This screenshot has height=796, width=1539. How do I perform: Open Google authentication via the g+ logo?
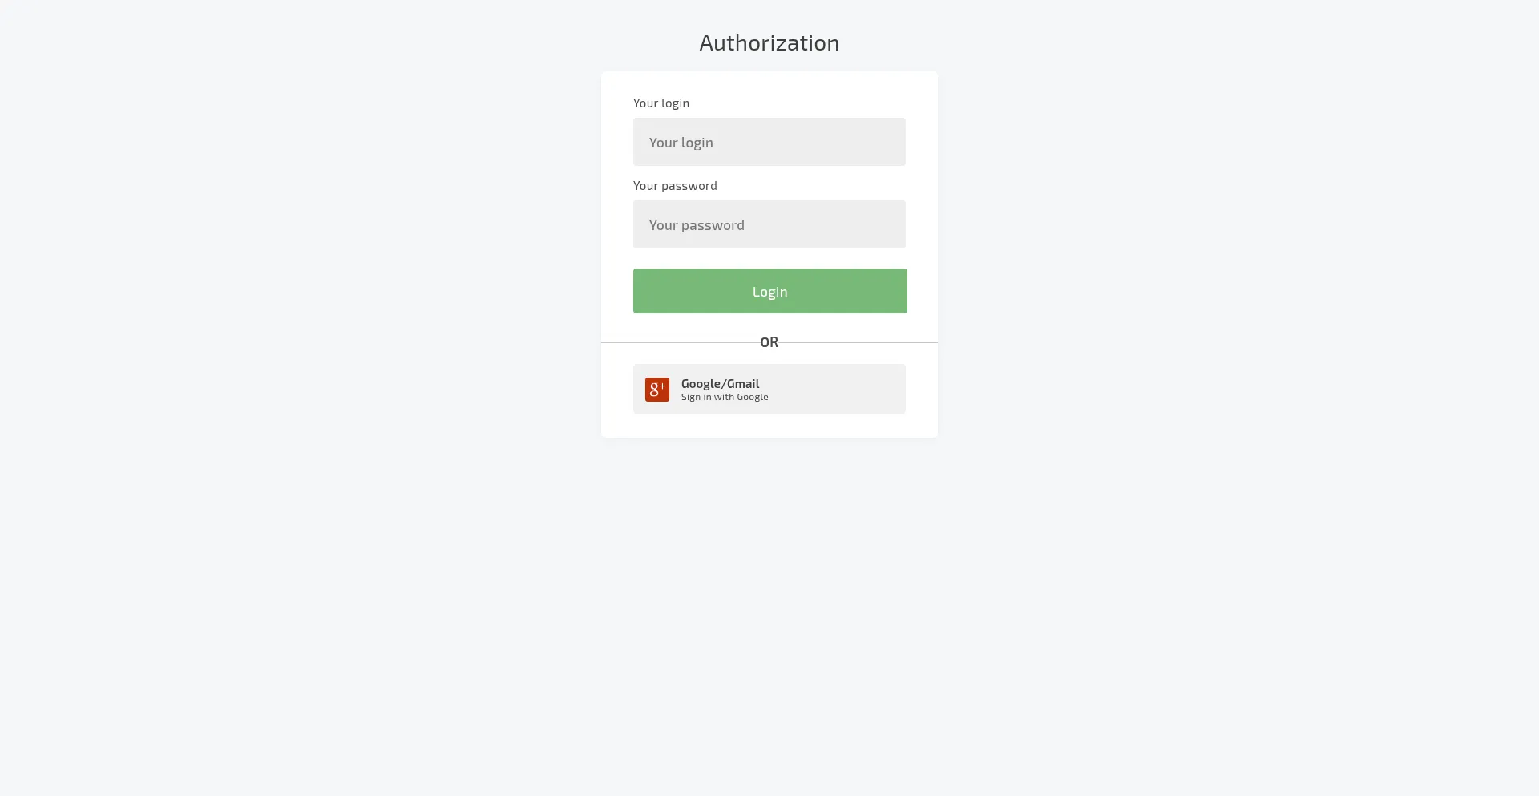click(x=657, y=390)
